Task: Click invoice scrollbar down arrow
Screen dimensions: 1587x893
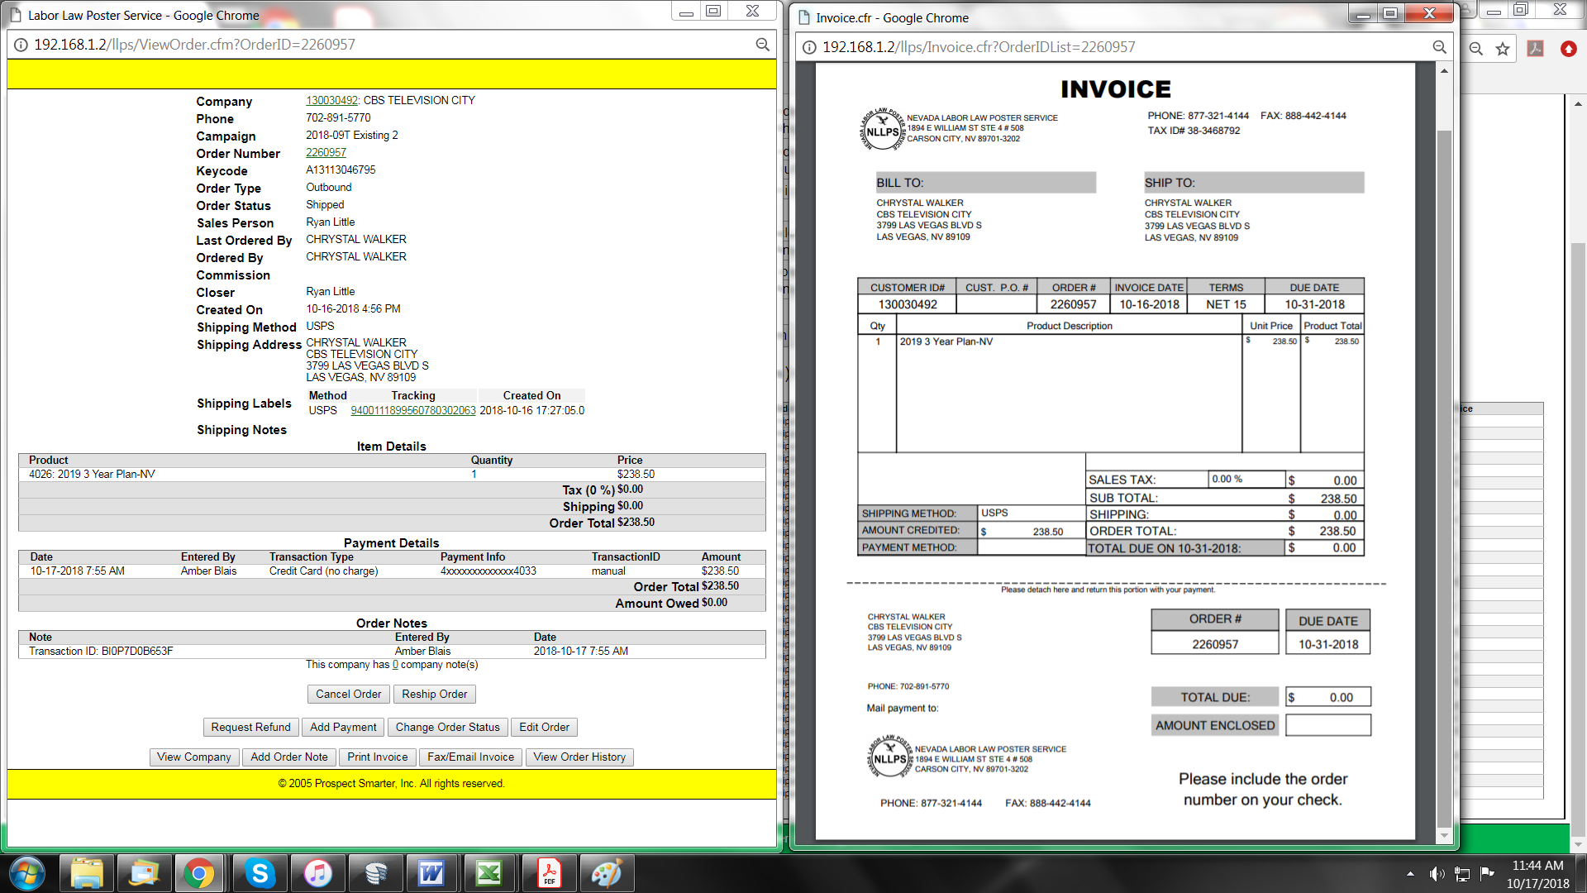Action: point(1444,835)
